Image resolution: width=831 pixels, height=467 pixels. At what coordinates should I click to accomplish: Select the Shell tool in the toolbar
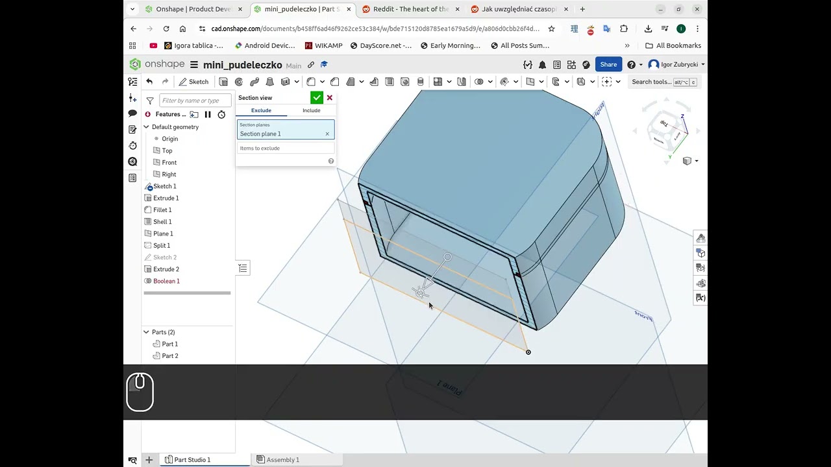tap(390, 82)
